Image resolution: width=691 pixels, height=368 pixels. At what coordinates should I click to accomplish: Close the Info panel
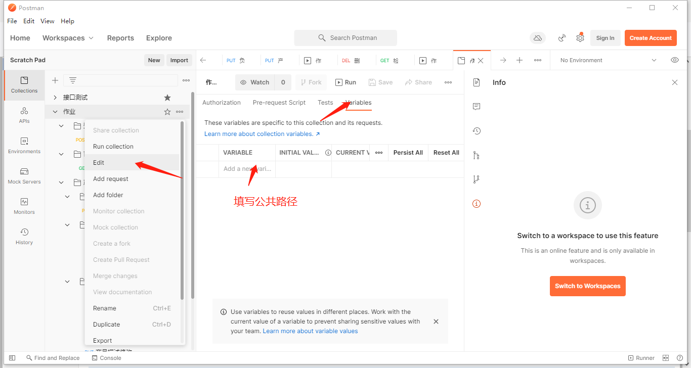click(675, 82)
